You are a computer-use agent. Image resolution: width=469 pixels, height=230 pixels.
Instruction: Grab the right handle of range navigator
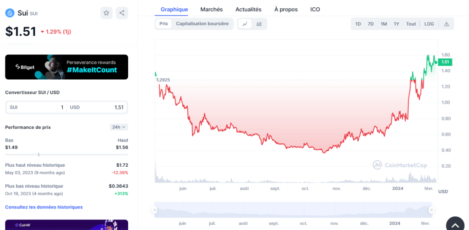(431, 210)
